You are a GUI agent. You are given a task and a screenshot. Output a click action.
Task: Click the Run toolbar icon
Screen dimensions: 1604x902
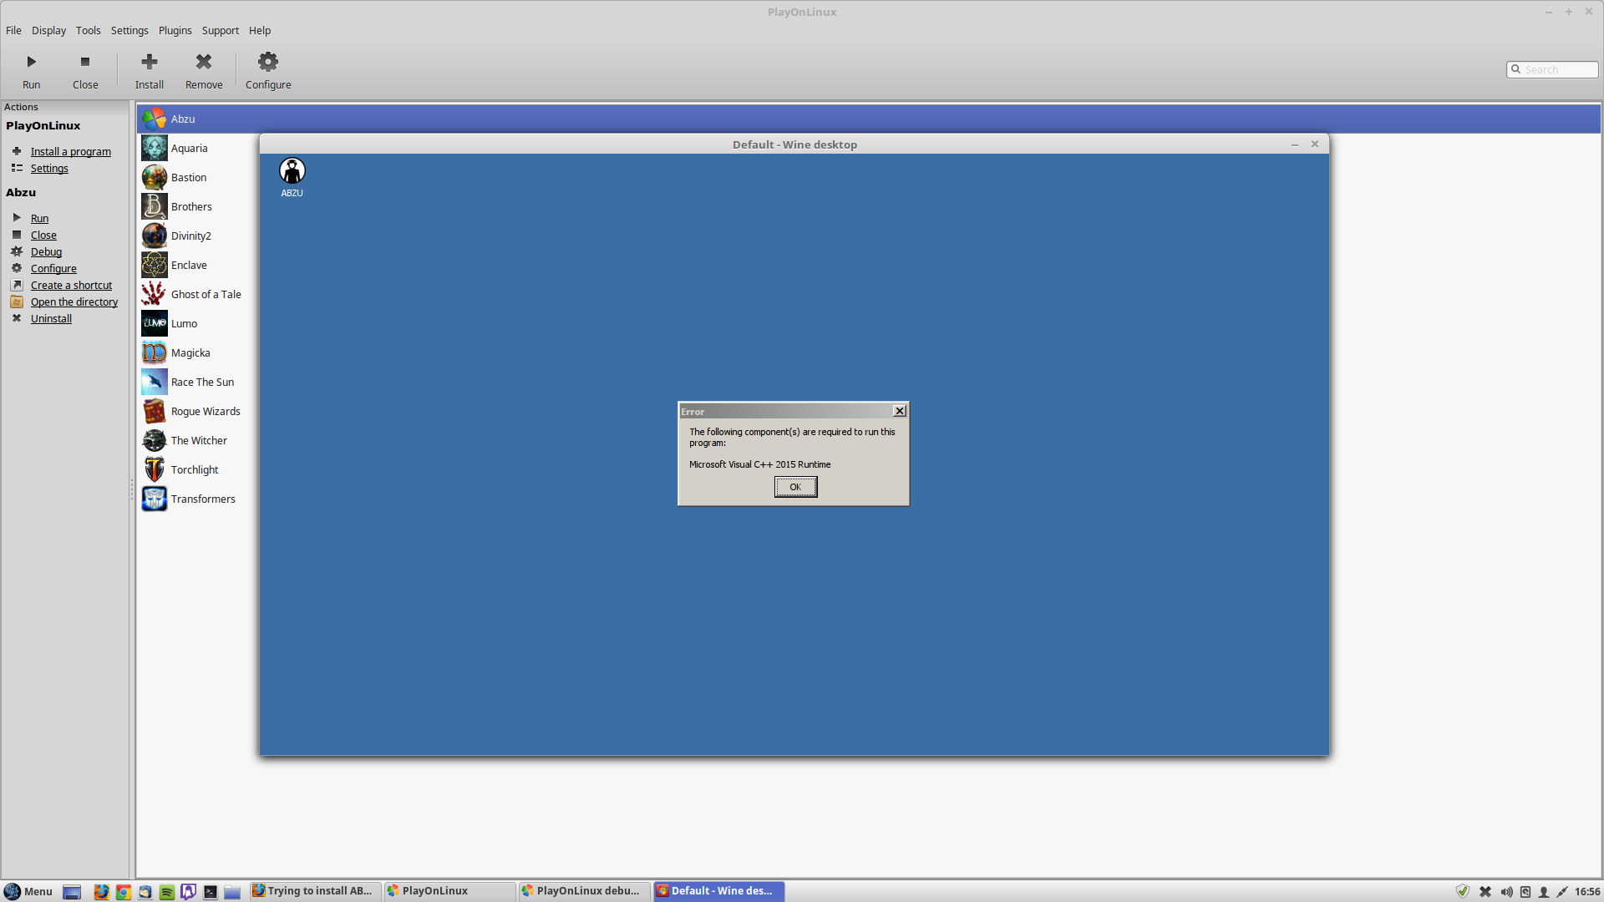[31, 62]
